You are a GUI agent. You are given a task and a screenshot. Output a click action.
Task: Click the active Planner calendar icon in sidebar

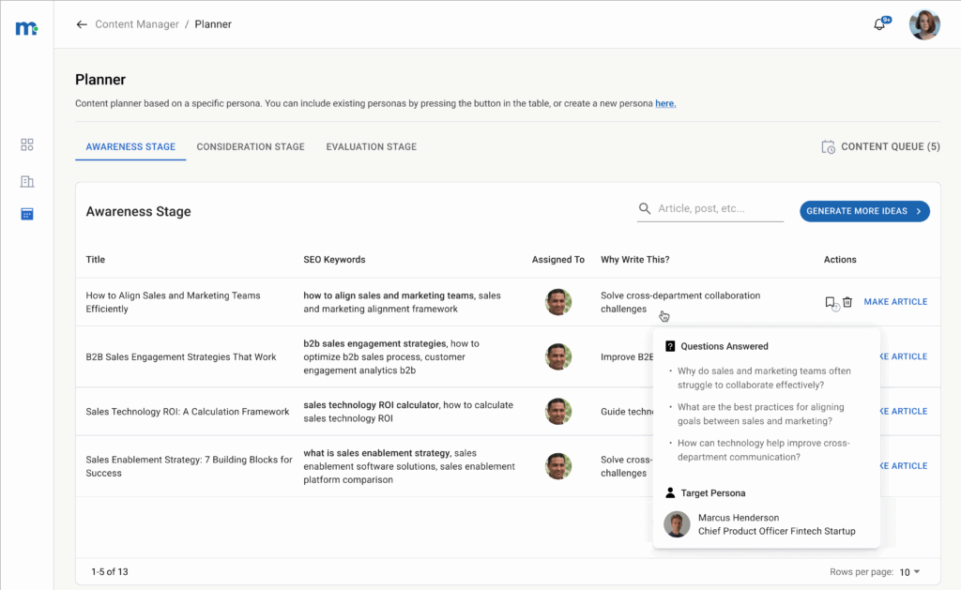point(26,213)
